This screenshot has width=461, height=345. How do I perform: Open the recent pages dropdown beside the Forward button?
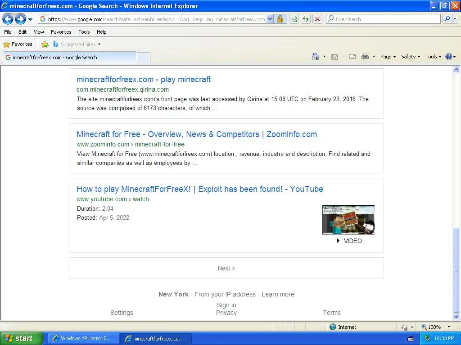[x=30, y=19]
